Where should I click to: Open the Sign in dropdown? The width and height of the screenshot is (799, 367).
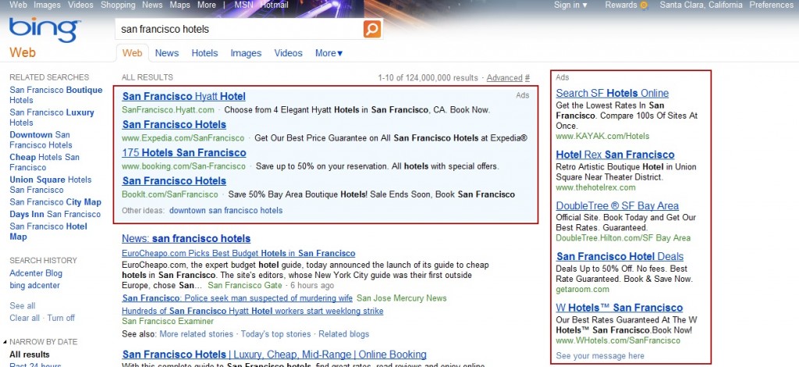point(570,5)
